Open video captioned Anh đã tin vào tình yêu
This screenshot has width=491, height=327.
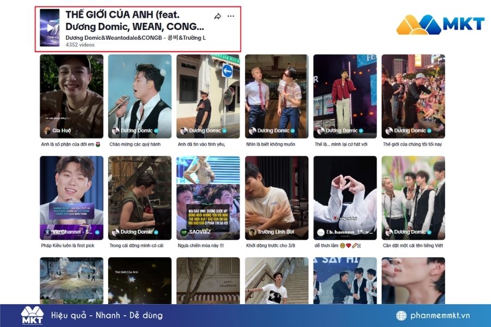[x=208, y=96]
